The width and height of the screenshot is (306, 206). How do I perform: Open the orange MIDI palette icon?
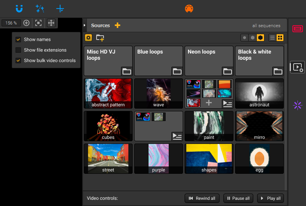coord(189,8)
